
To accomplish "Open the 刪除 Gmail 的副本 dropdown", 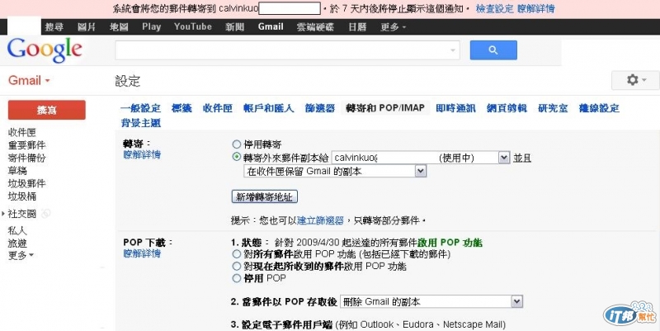I will [x=431, y=301].
